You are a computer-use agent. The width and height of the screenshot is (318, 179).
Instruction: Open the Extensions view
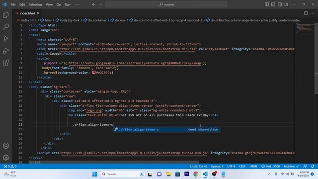tap(6, 63)
